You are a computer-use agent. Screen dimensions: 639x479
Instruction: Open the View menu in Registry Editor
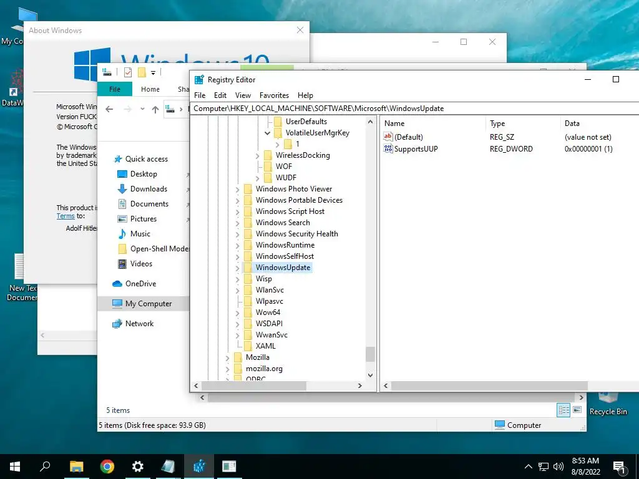point(243,95)
